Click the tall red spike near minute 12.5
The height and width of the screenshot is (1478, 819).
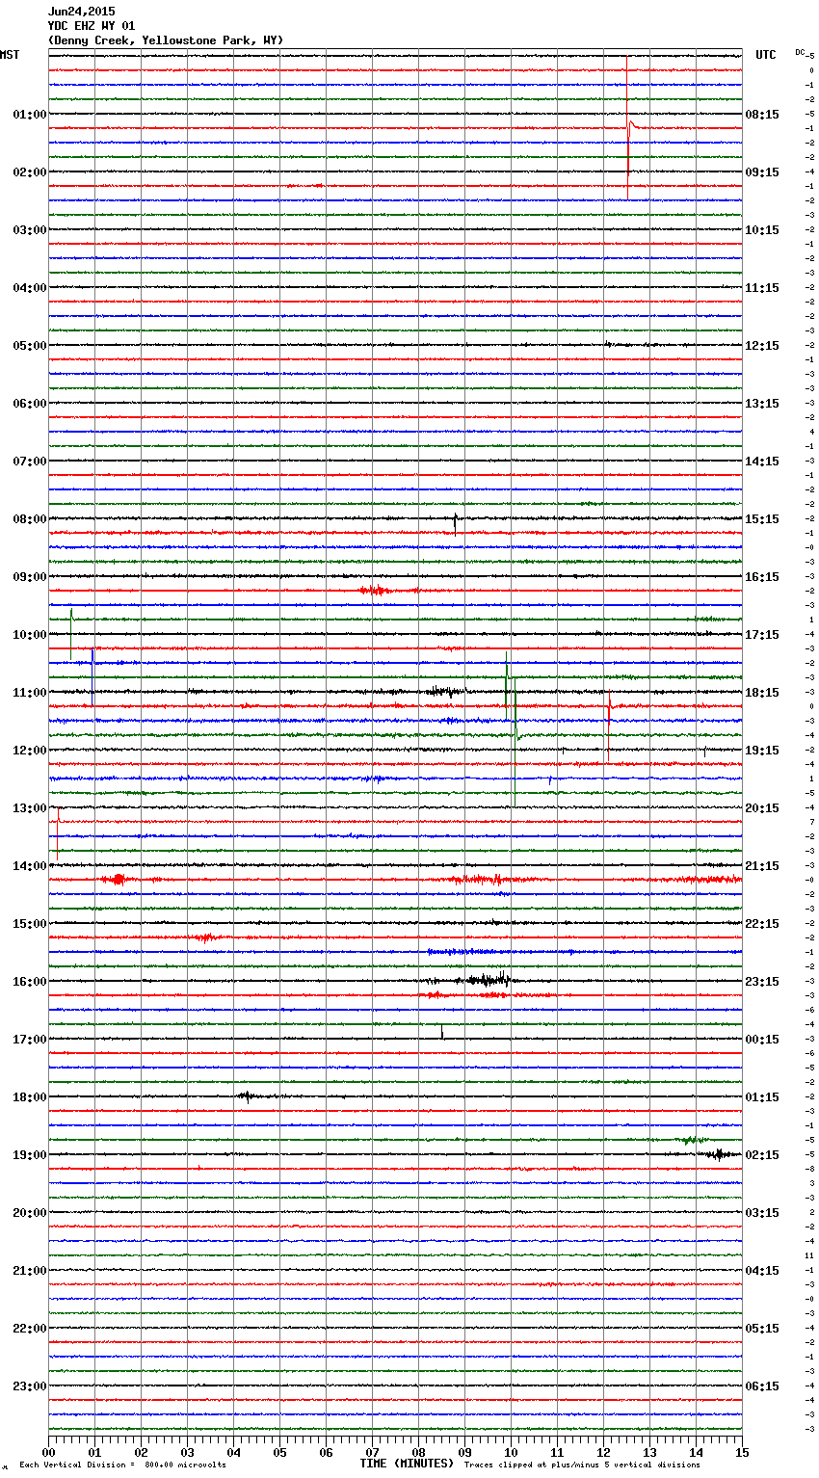click(627, 127)
